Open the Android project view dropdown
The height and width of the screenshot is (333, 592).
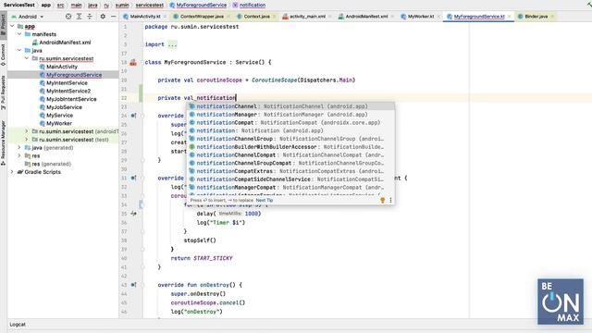(x=28, y=17)
